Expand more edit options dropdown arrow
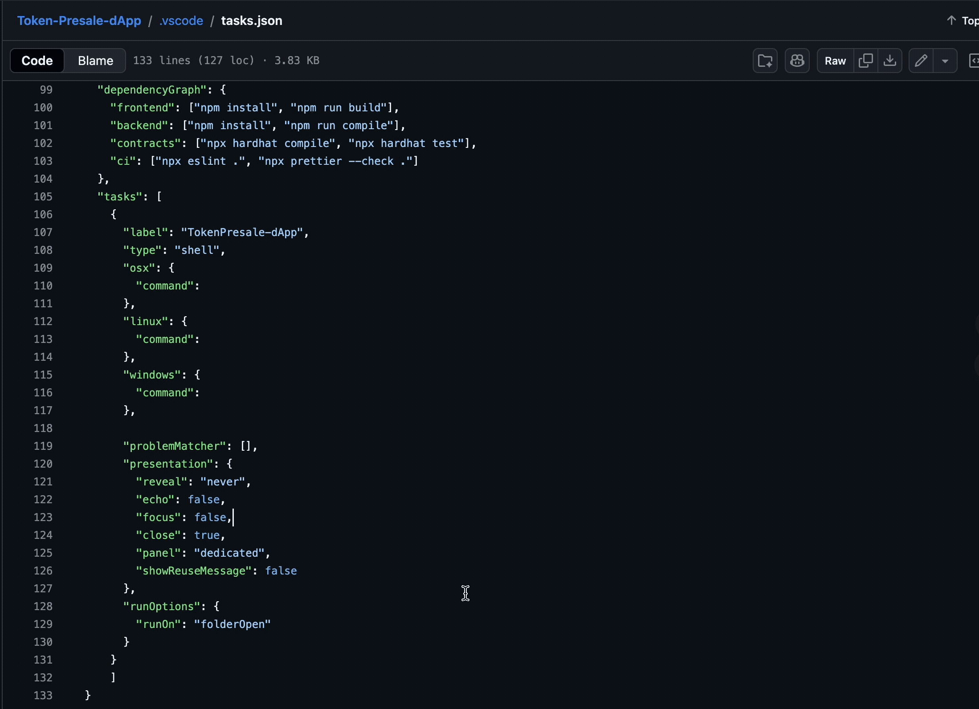The image size is (979, 709). point(945,61)
